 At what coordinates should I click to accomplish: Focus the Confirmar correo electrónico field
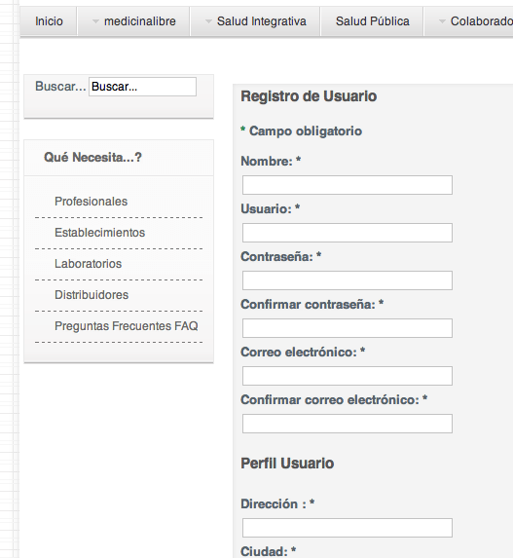(348, 424)
